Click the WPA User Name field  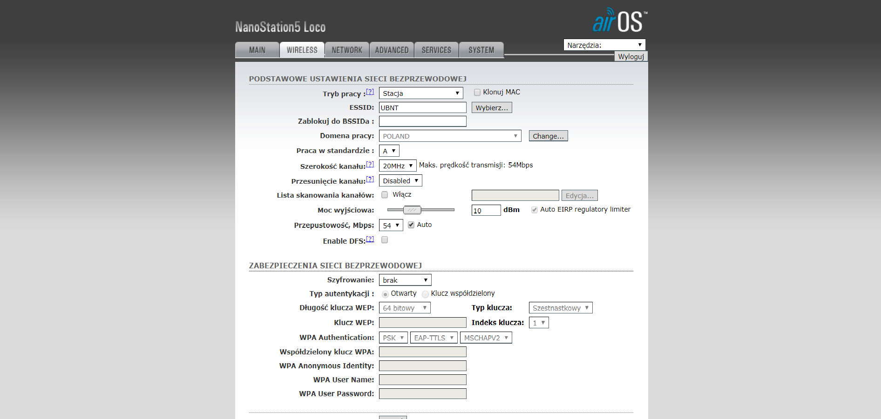(423, 380)
